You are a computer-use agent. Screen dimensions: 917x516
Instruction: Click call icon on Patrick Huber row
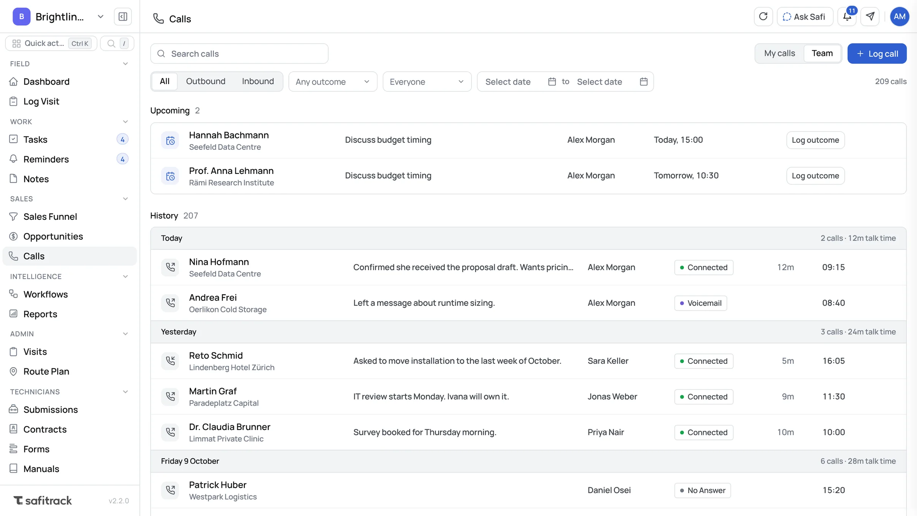(x=170, y=490)
